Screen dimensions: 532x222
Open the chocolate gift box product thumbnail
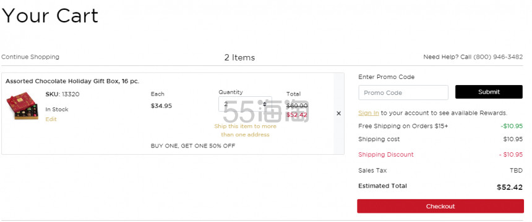[x=22, y=106]
